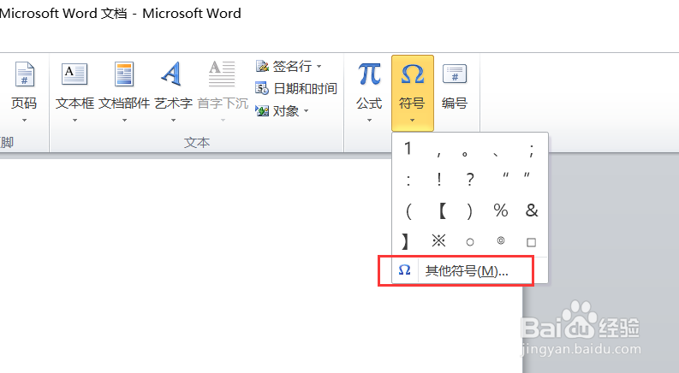Insert 日期和时间 date and time
This screenshot has width=679, height=373.
click(x=296, y=89)
